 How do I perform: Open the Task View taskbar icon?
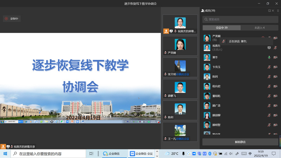(91, 153)
